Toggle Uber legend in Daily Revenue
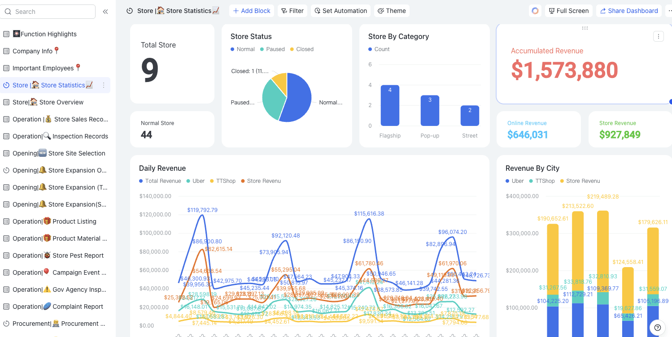 [196, 181]
